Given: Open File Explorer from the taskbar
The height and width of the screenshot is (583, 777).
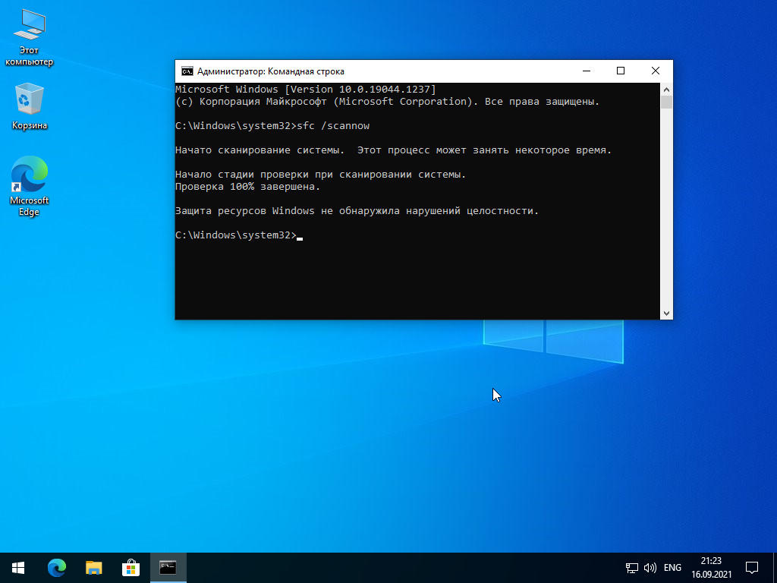Looking at the screenshot, I should pyautogui.click(x=94, y=567).
